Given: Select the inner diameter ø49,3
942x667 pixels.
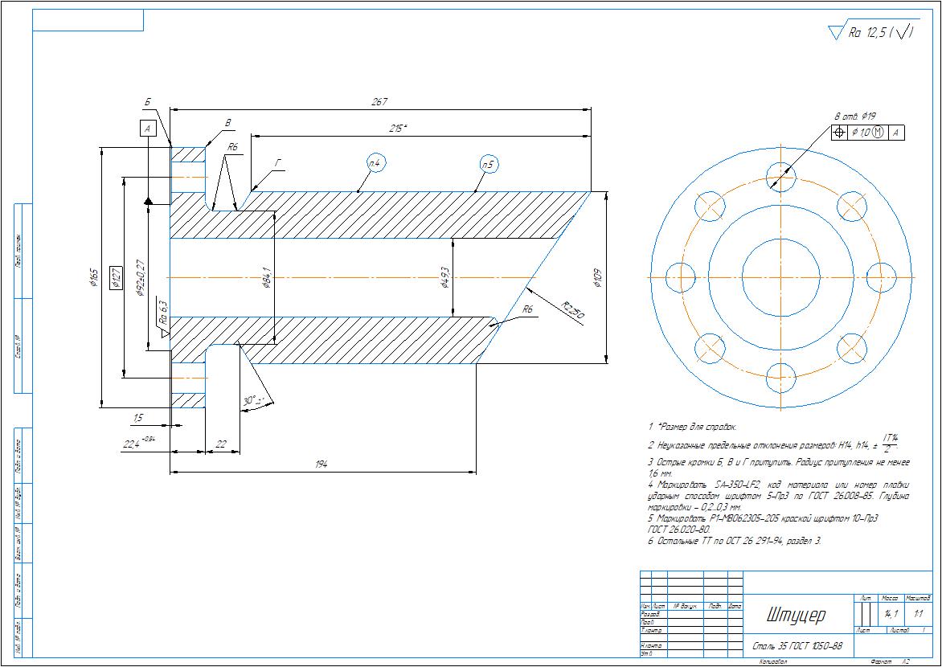Looking at the screenshot, I should coord(445,277).
